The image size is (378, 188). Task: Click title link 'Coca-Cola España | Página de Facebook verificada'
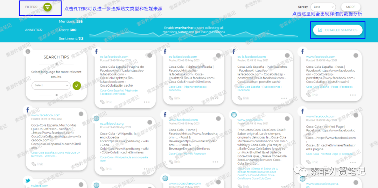(x=119, y=92)
